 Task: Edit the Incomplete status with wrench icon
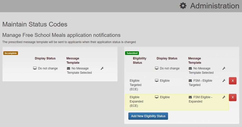(x=102, y=68)
